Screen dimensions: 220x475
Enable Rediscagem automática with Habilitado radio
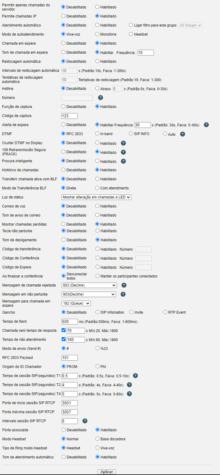coord(97,61)
